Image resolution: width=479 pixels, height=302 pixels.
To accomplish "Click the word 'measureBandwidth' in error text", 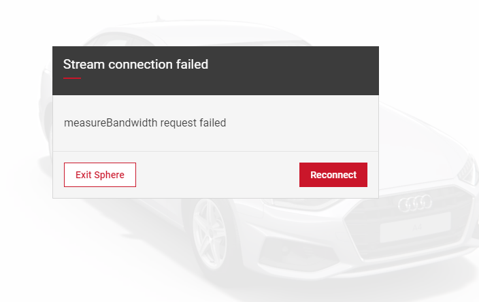I will (111, 122).
